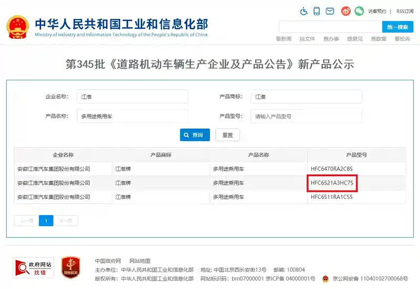The height and width of the screenshot is (289, 420).
Task: Click the 产品商标 input field
Action: [x=307, y=97]
